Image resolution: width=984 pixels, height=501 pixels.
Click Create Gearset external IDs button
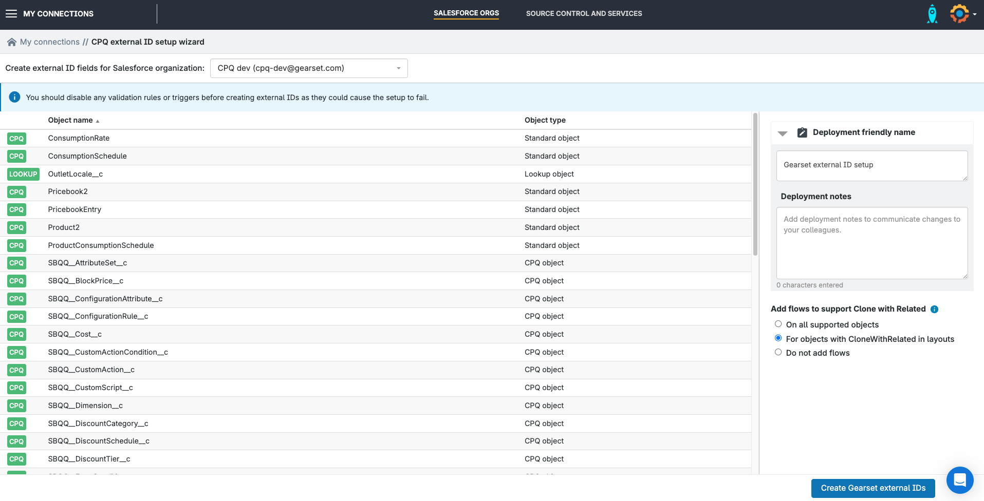click(872, 488)
